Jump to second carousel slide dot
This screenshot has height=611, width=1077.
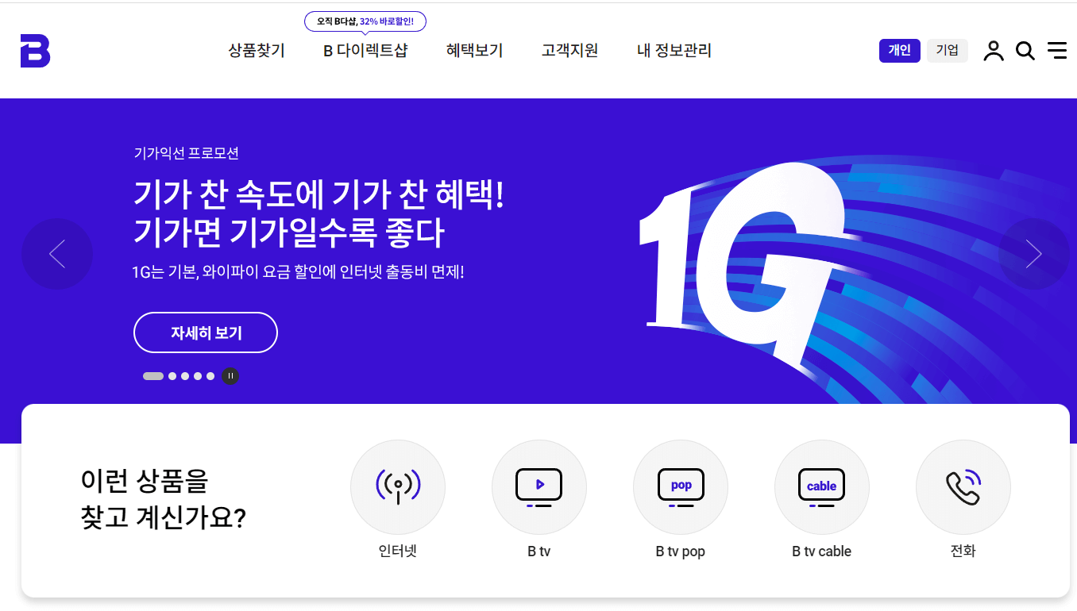[x=172, y=376]
